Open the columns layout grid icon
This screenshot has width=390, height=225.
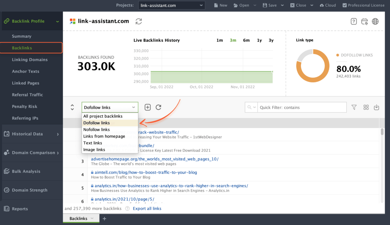coord(366,107)
